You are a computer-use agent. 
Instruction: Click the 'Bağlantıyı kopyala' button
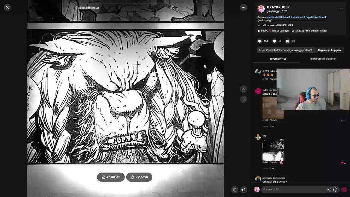pos(329,50)
